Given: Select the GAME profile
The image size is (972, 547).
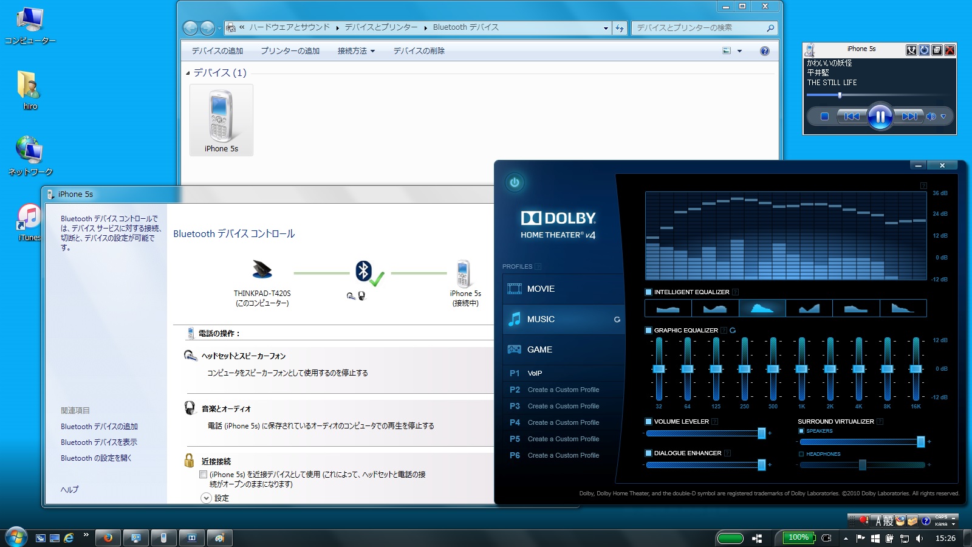Looking at the screenshot, I should tap(564, 350).
